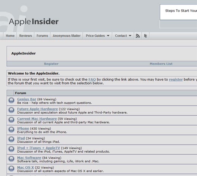Open the Future Apple Hardware forum
Image resolution: width=197 pixels, height=176 pixels.
[x=38, y=109]
